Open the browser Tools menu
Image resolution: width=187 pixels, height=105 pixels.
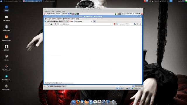click(73, 19)
